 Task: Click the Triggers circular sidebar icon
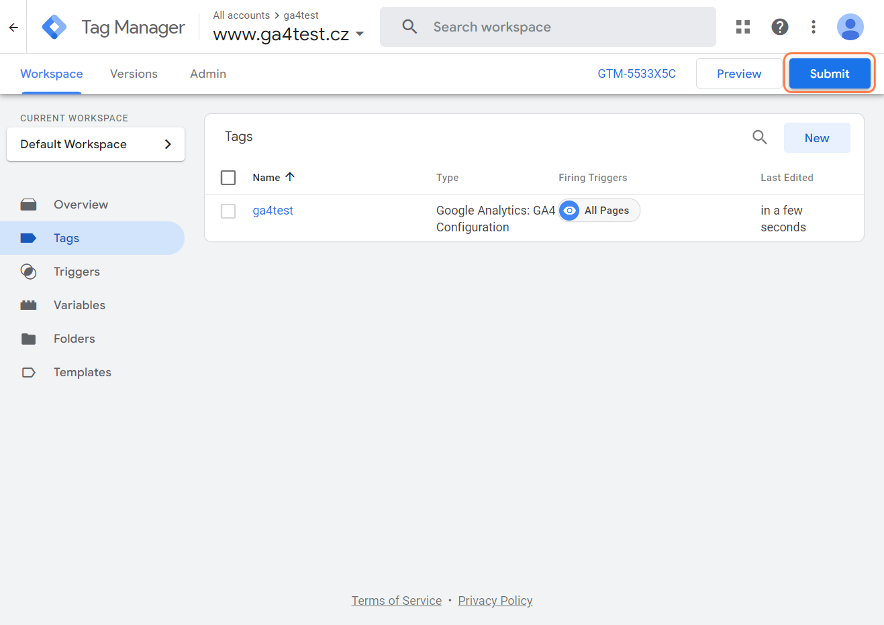click(28, 272)
